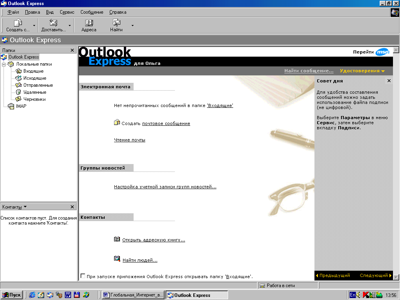Follow the 'Входящие' link in unread messages line
400x300 pixels.
click(x=220, y=105)
